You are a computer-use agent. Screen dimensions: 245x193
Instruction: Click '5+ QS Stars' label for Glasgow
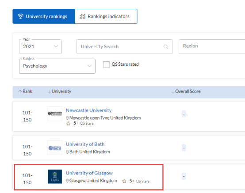click(x=139, y=181)
